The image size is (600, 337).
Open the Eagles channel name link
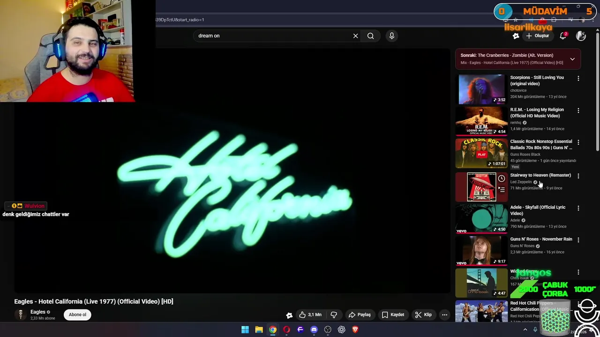[x=38, y=312]
